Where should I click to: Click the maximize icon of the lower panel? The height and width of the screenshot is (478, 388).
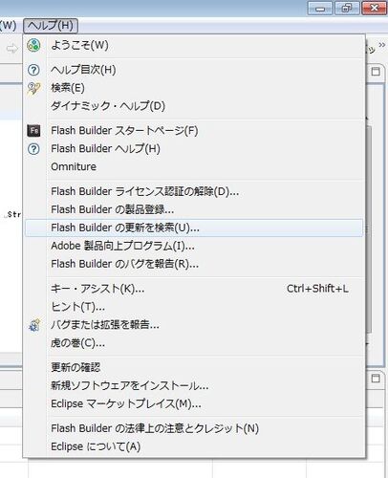[376, 378]
